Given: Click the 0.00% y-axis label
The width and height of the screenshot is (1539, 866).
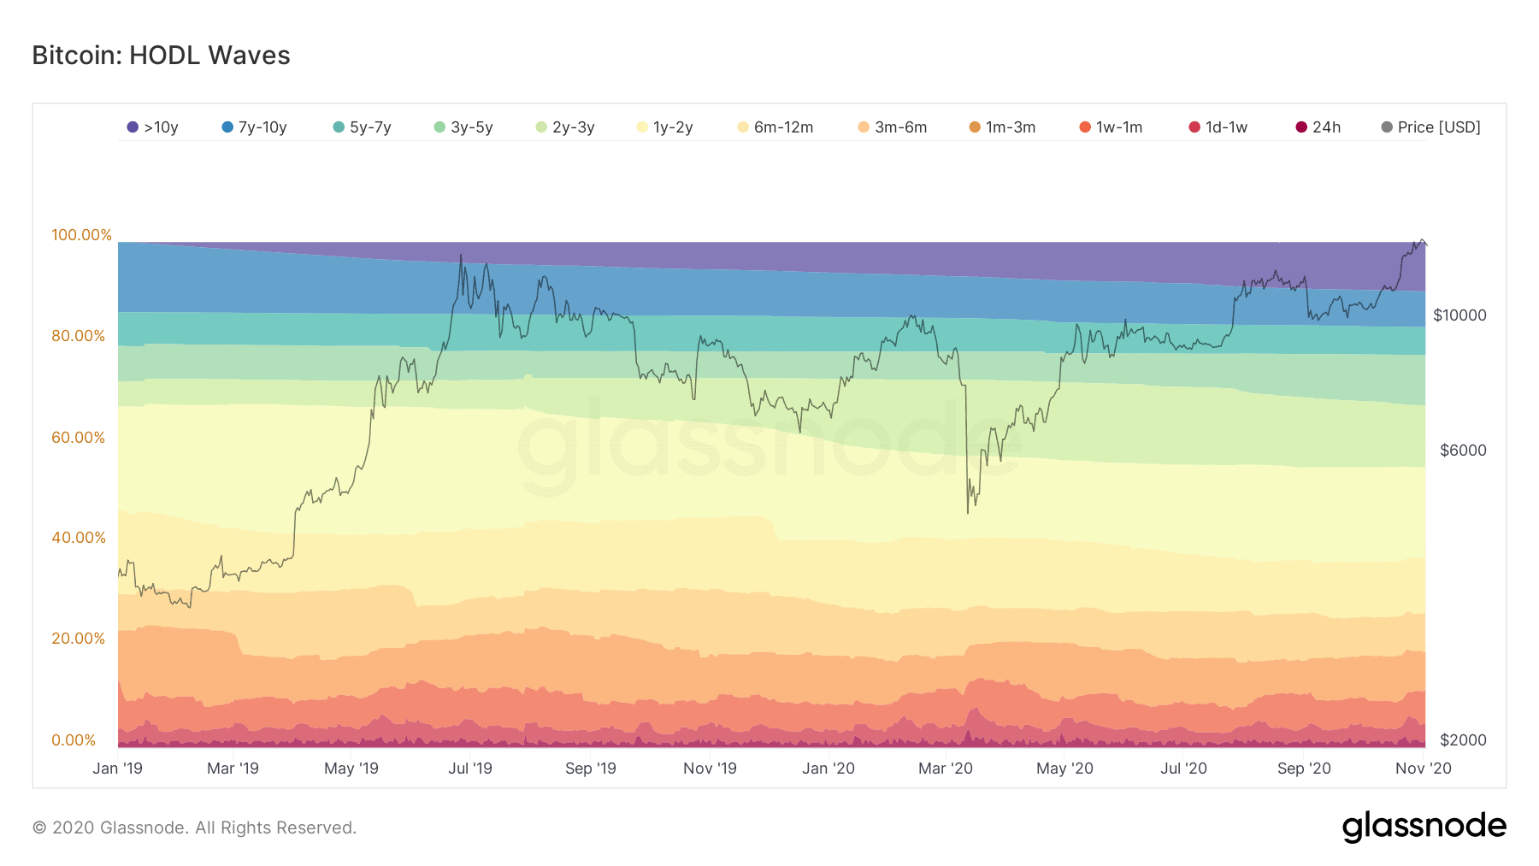Looking at the screenshot, I should 74,740.
